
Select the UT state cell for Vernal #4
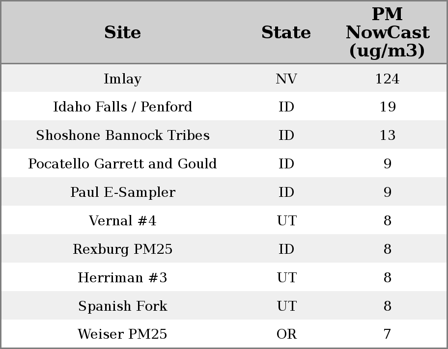pyautogui.click(x=286, y=221)
